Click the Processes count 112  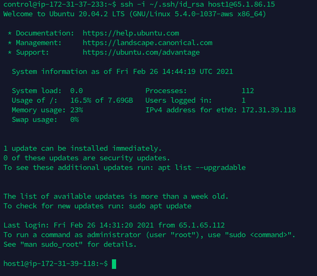click(248, 91)
